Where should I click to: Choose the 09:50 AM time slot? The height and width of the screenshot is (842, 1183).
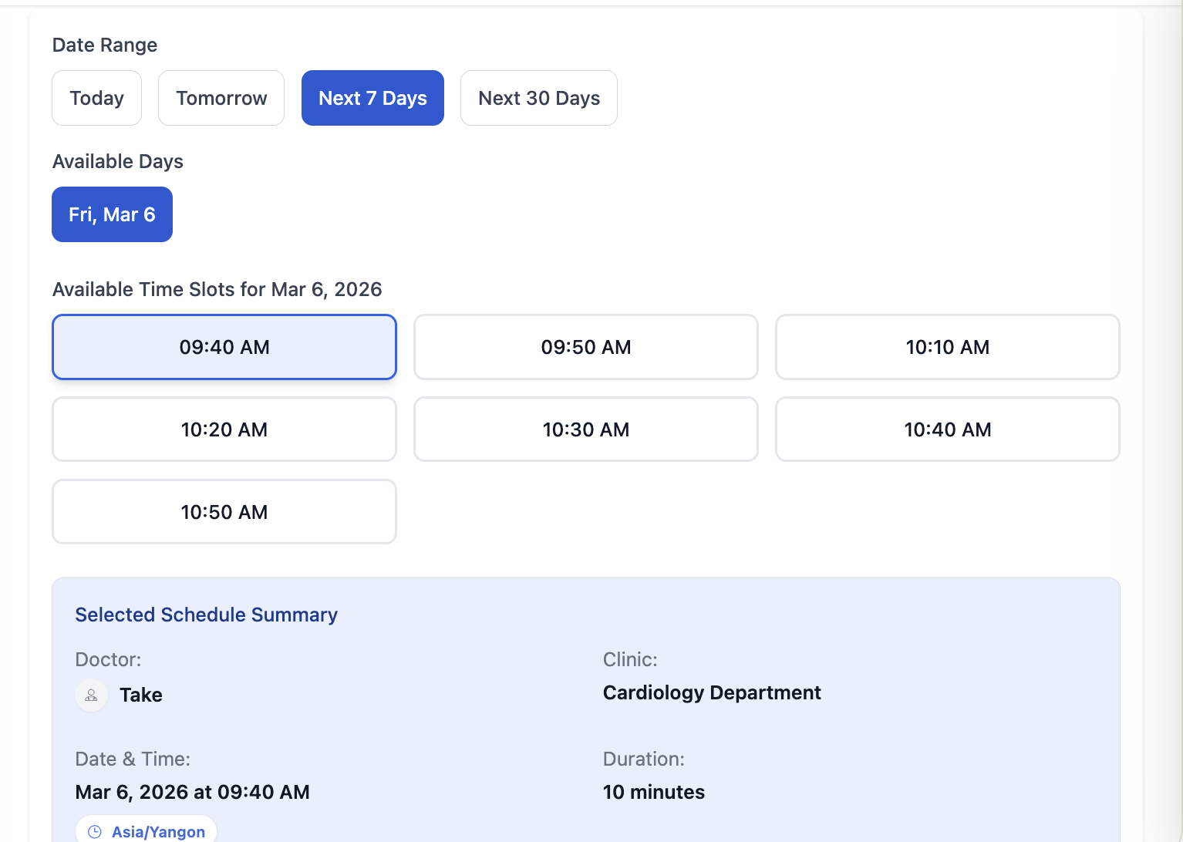(585, 347)
